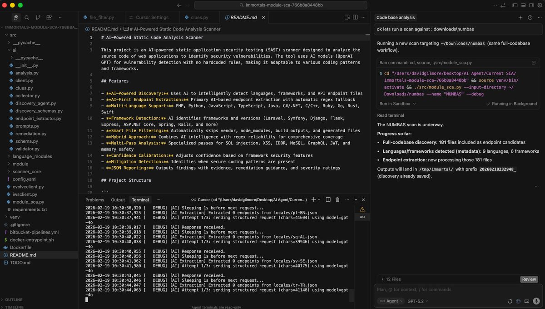
Task: Open the Search view in the activity bar
Action: coord(27,17)
